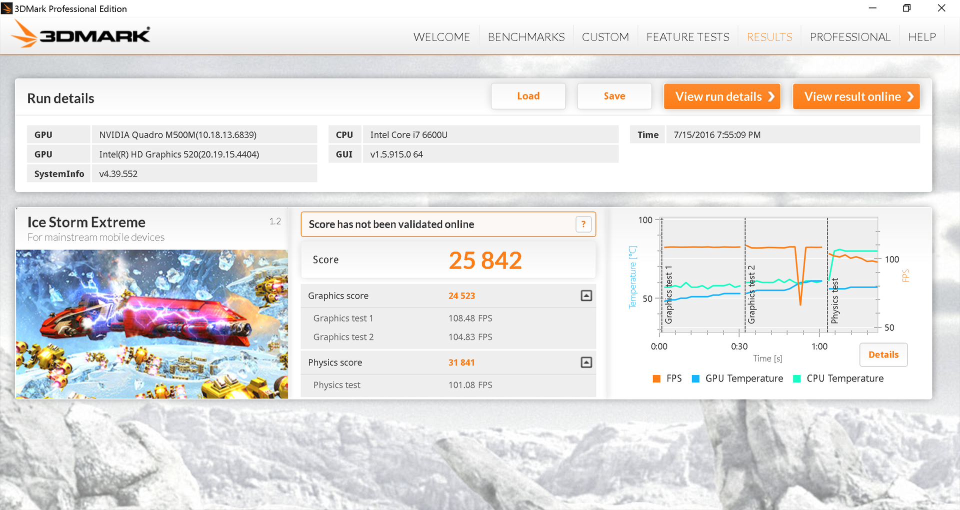Viewport: 960px width, 510px height.
Task: Minimize the 3DMark window
Action: click(872, 8)
